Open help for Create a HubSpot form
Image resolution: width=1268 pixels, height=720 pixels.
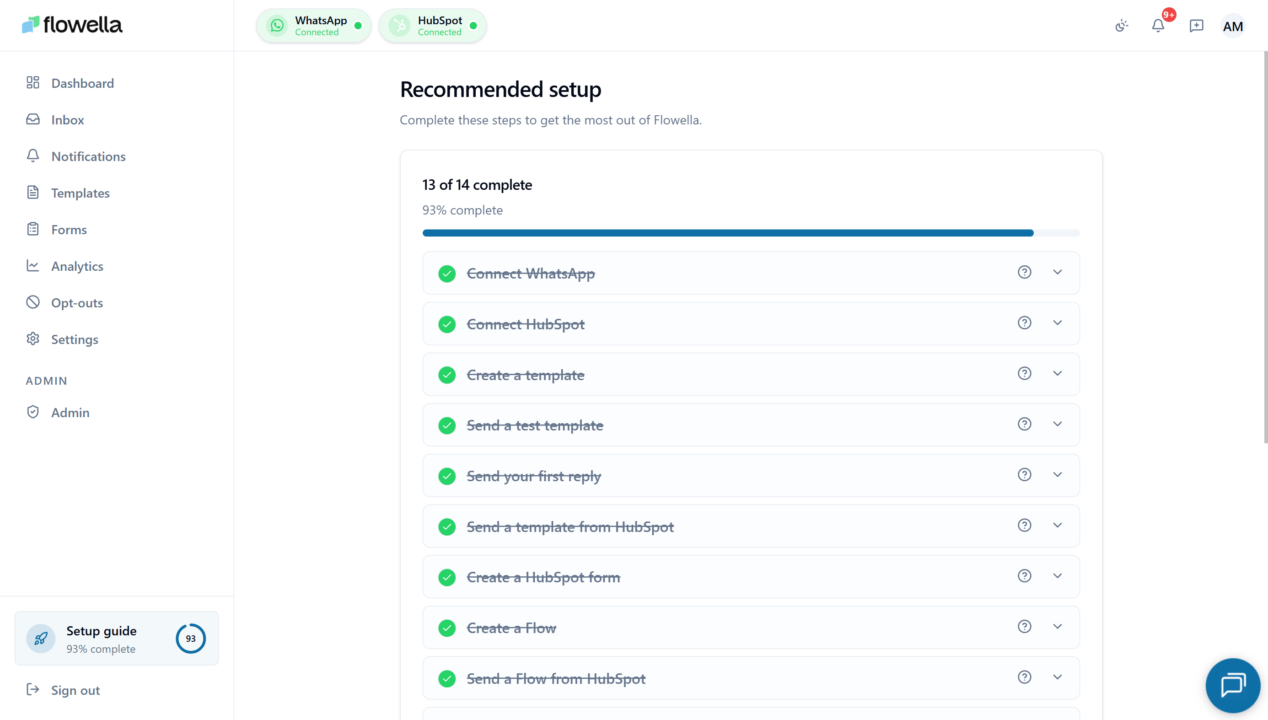[1024, 575]
